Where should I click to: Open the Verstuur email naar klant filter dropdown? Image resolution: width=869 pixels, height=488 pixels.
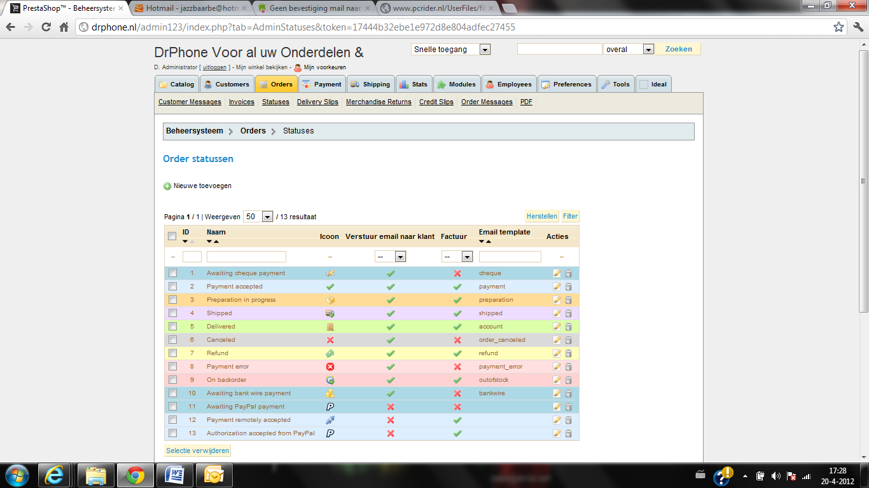(390, 257)
